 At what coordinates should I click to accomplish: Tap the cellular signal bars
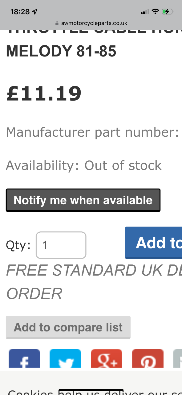click(145, 12)
